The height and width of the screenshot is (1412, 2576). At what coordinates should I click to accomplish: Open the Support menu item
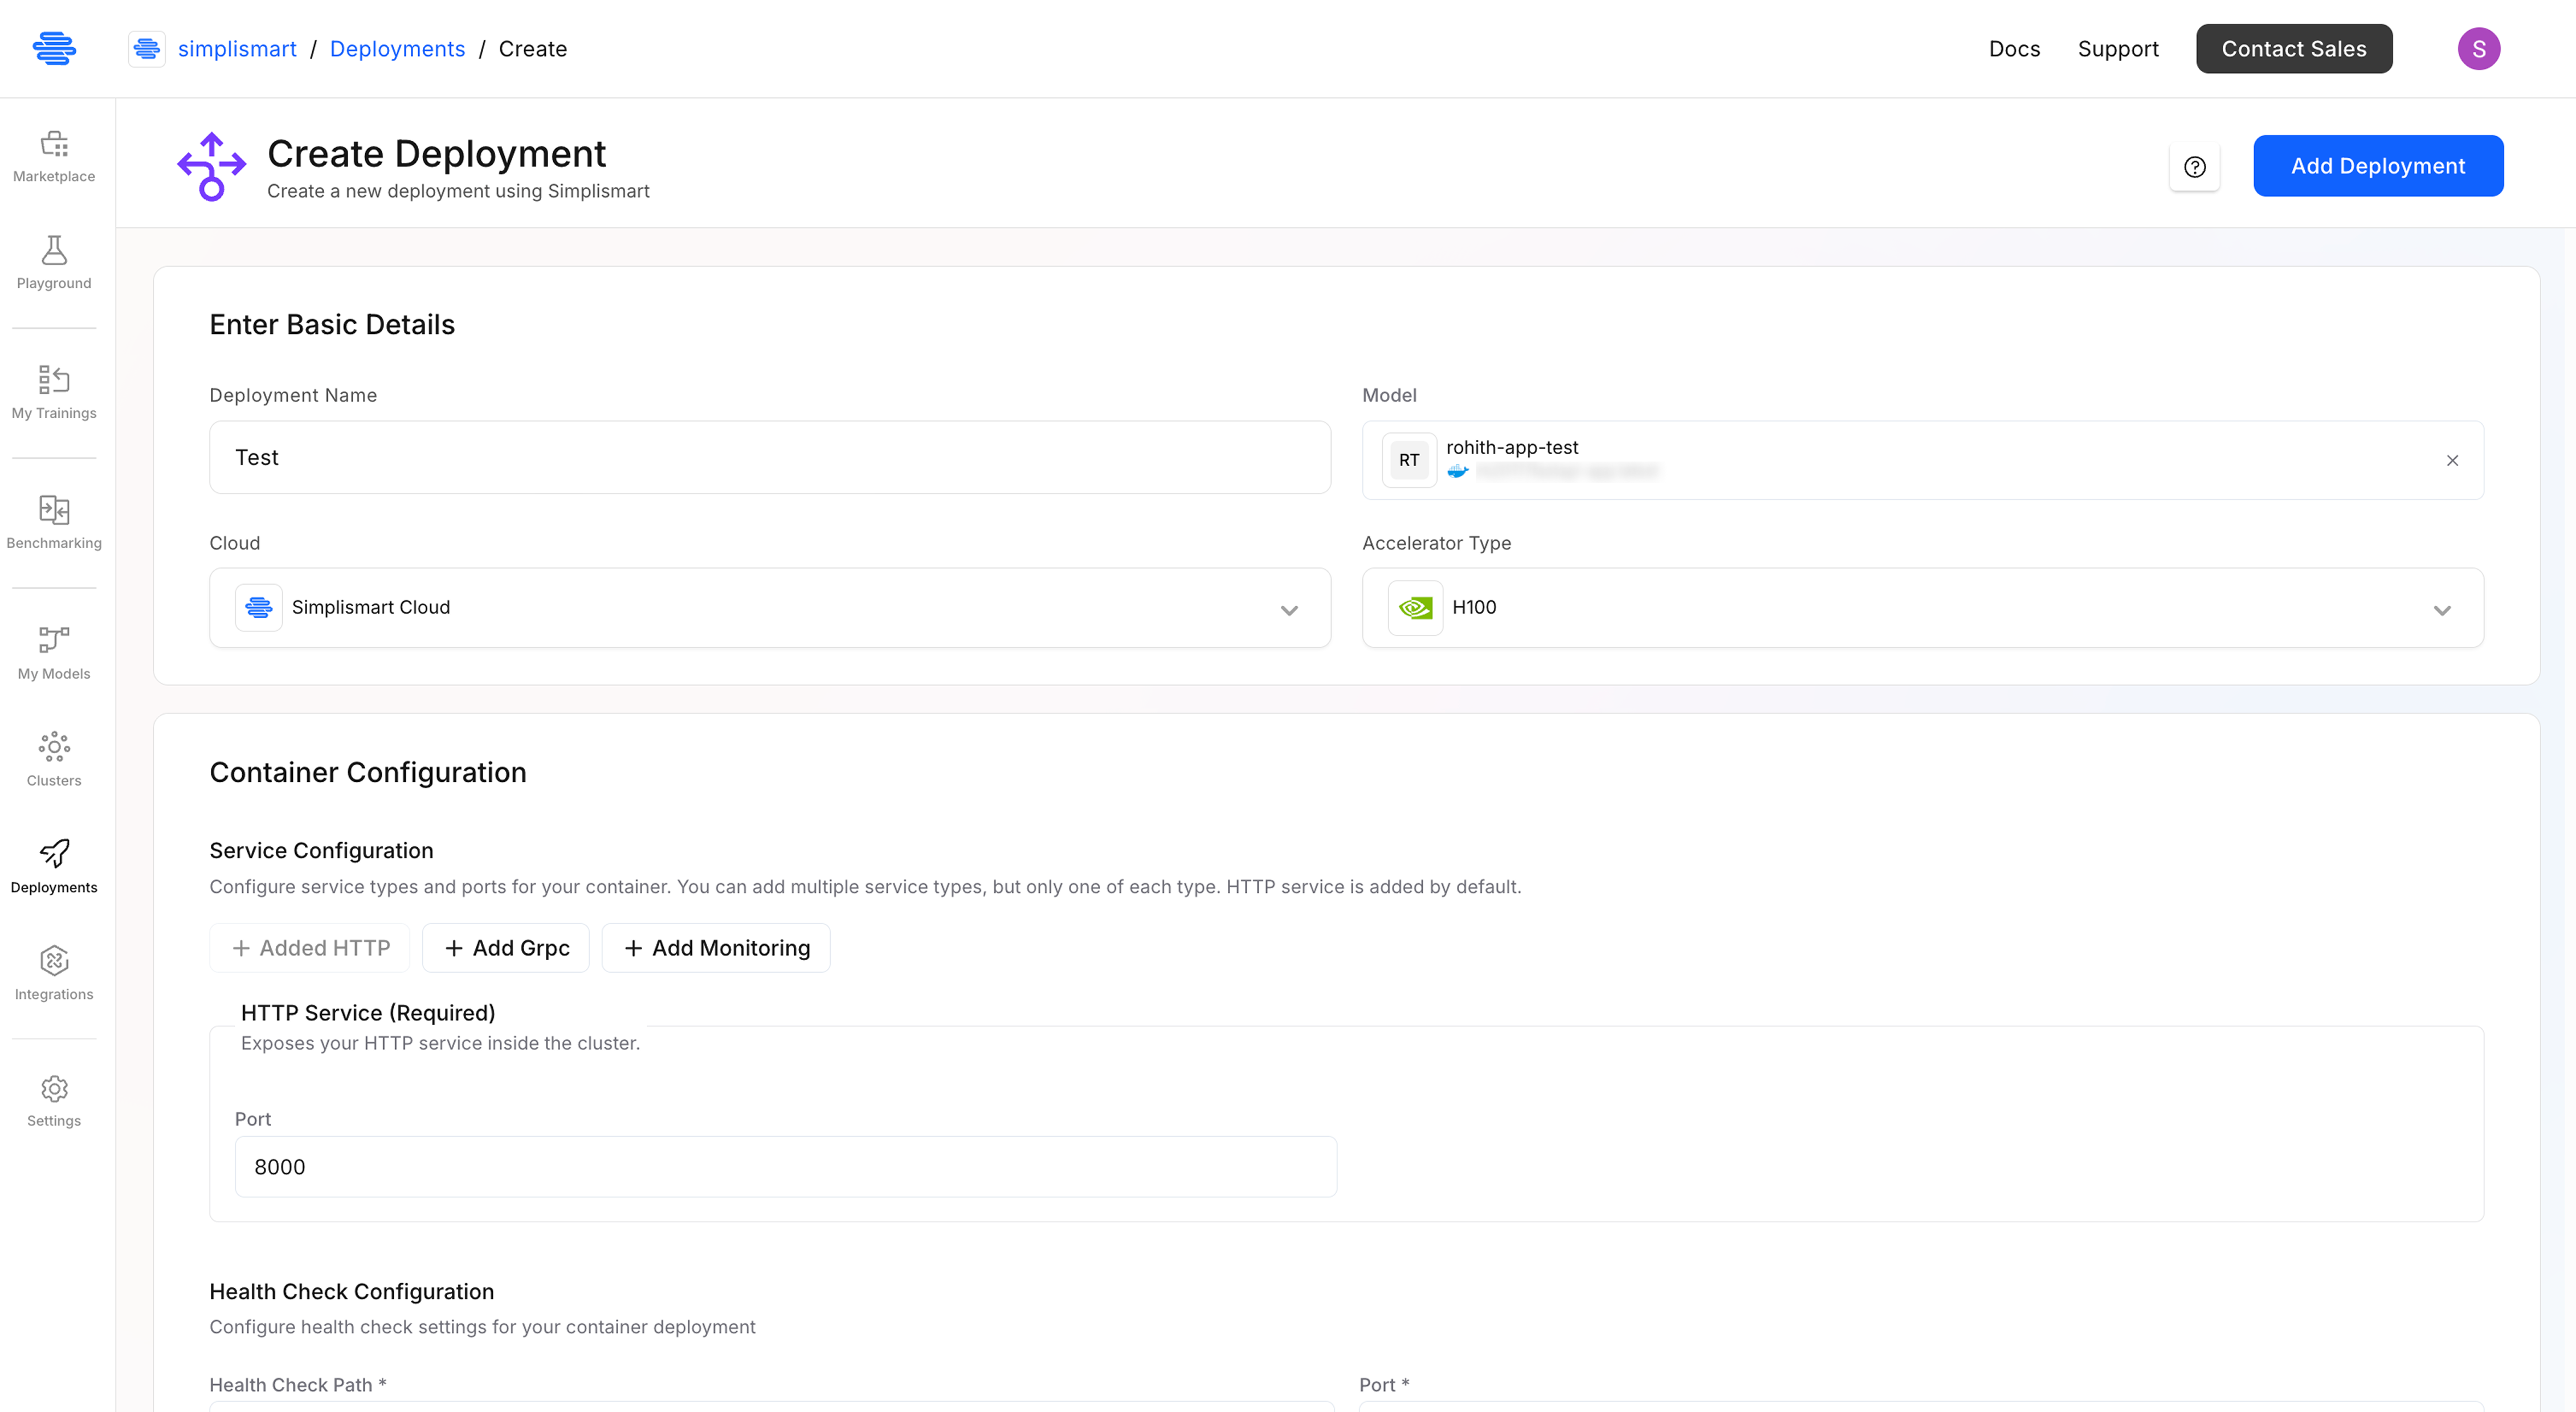coord(2118,48)
